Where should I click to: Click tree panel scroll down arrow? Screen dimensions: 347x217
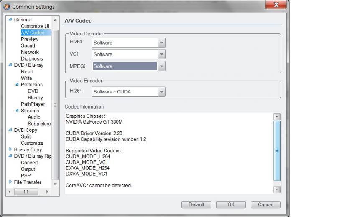pos(55,184)
